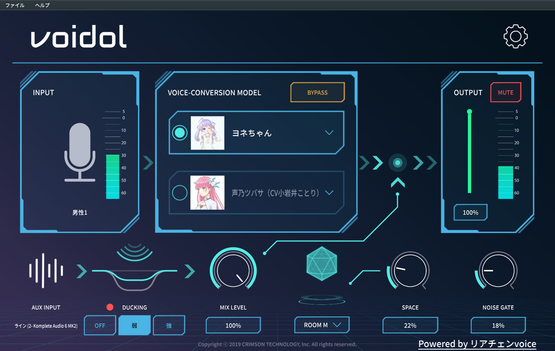Click the VOICE-CONVERSION MODEL heading
Image resolution: width=555 pixels, height=351 pixels.
tap(214, 93)
